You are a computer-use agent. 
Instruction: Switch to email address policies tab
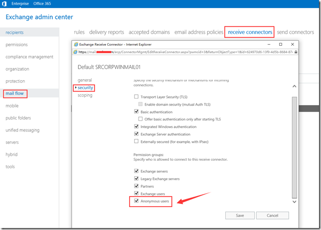pos(199,32)
